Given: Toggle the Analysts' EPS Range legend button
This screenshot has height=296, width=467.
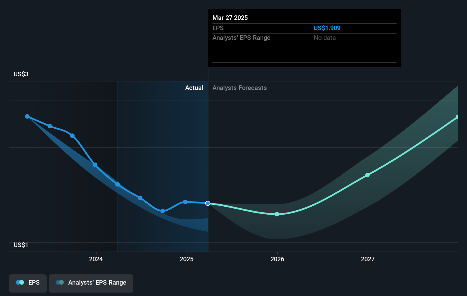Looking at the screenshot, I should 91,283.
